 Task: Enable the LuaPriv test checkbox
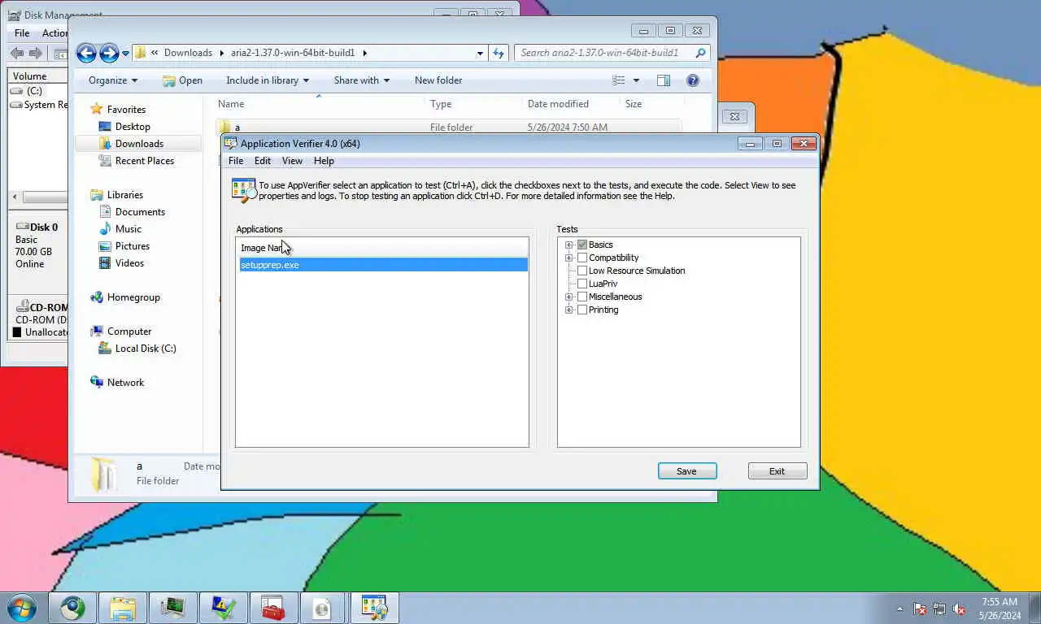pyautogui.click(x=582, y=284)
